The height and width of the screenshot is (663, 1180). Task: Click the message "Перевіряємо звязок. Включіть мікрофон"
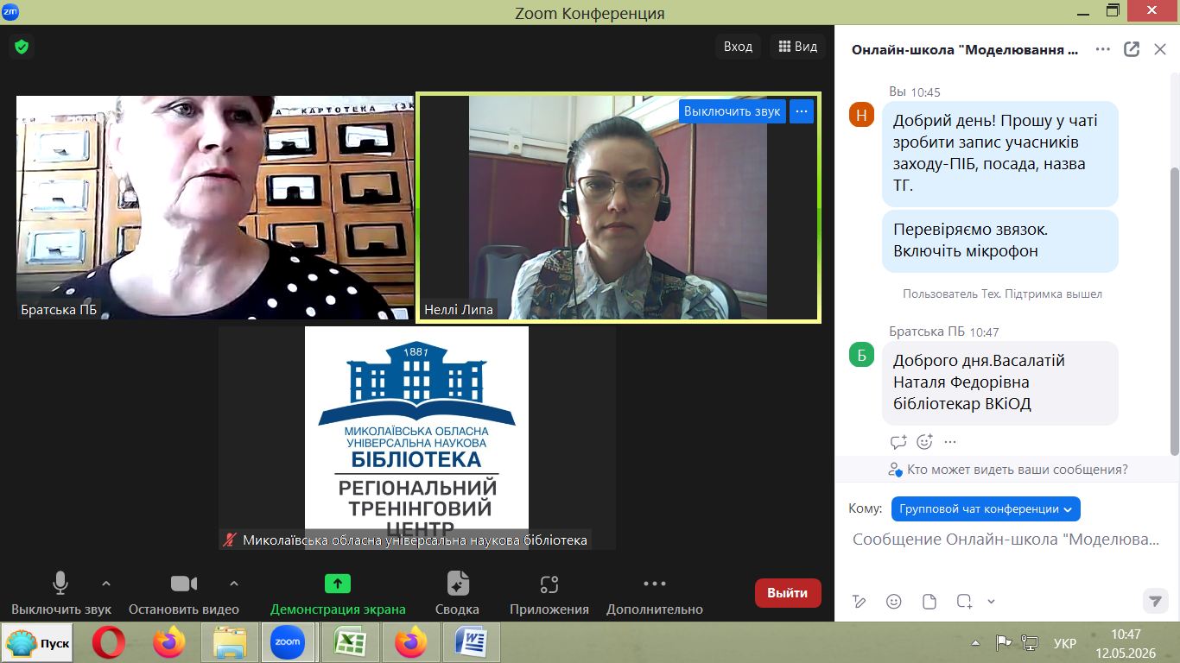tap(1000, 241)
